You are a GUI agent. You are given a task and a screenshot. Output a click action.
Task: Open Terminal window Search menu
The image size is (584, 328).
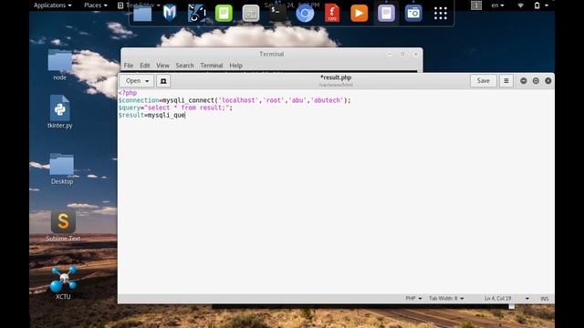(184, 66)
